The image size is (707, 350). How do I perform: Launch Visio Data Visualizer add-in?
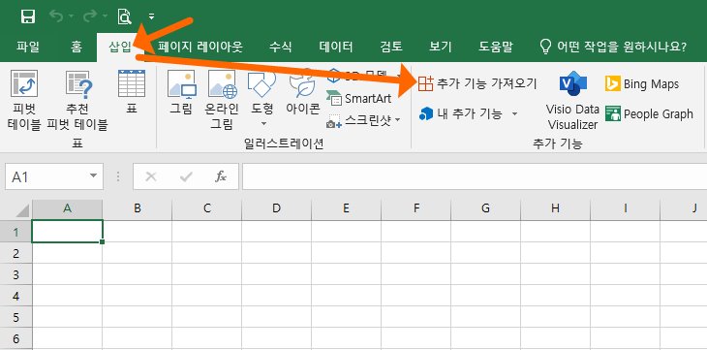coord(572,100)
